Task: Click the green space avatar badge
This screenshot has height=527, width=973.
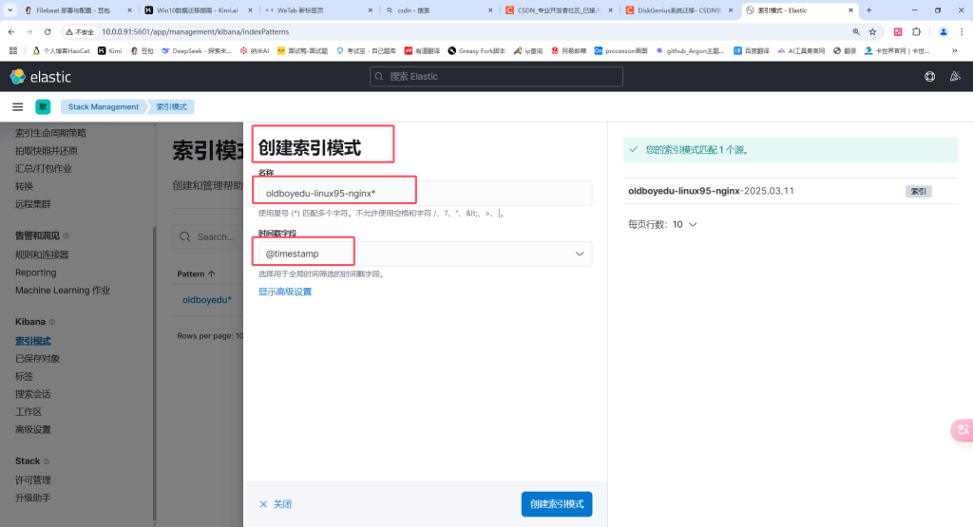Action: point(43,107)
